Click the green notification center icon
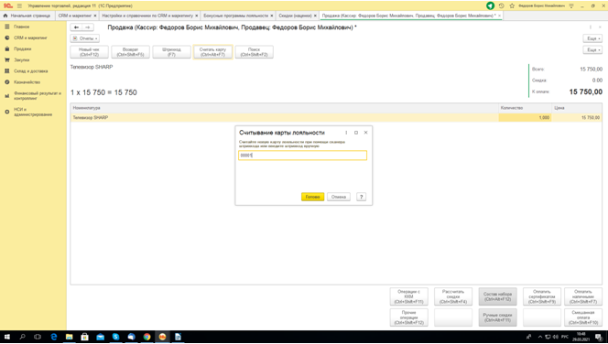The height and width of the screenshot is (344, 608). tap(491, 5)
